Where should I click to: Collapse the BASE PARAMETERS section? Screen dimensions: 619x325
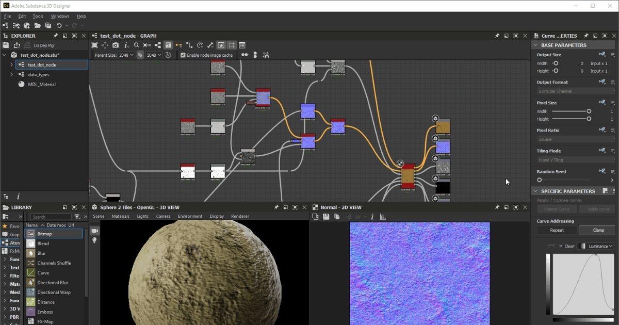[x=535, y=45]
